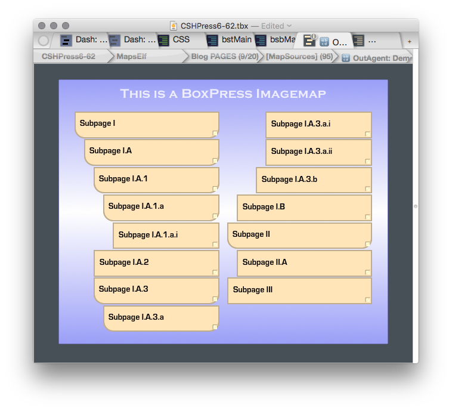Image resolution: width=452 pixels, height=411 pixels.
Task: Go to MapsElf breadcrumb
Action: (131, 57)
